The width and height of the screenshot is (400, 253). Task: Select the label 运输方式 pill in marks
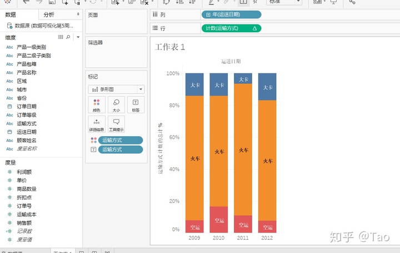pyautogui.click(x=121, y=150)
